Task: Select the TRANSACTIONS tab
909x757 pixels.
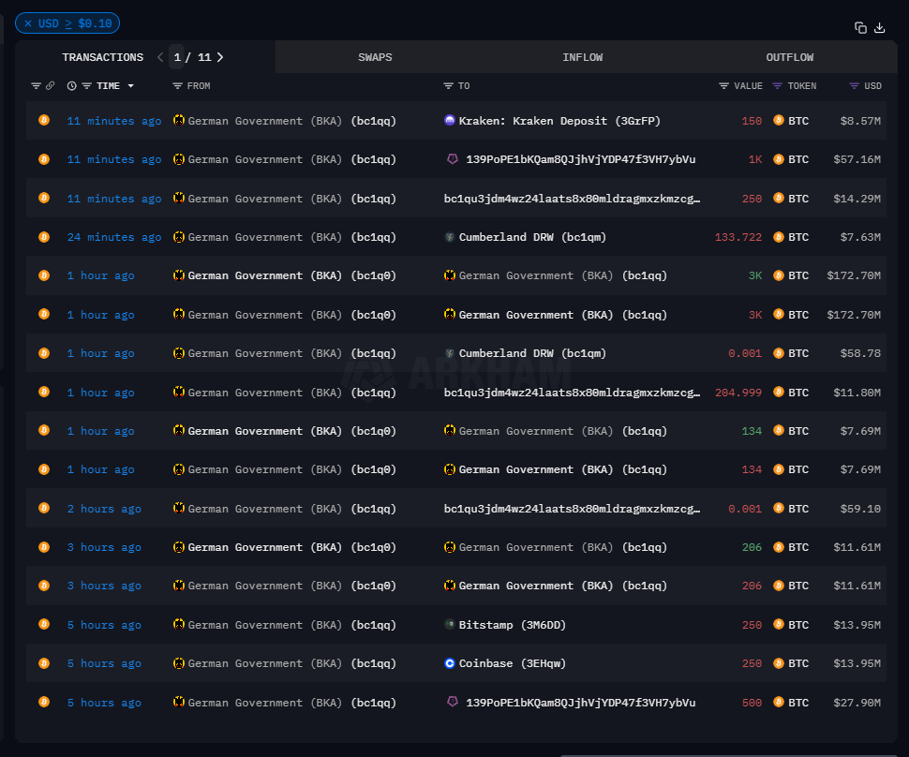Action: tap(102, 57)
